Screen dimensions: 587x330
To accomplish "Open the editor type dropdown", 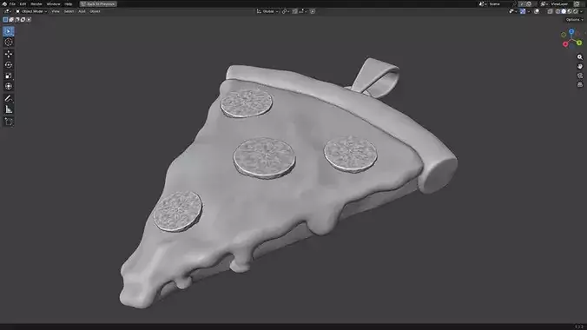I will (x=8, y=11).
